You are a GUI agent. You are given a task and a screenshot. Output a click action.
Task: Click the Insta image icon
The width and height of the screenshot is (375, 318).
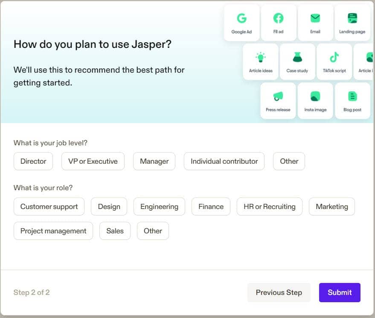click(315, 96)
